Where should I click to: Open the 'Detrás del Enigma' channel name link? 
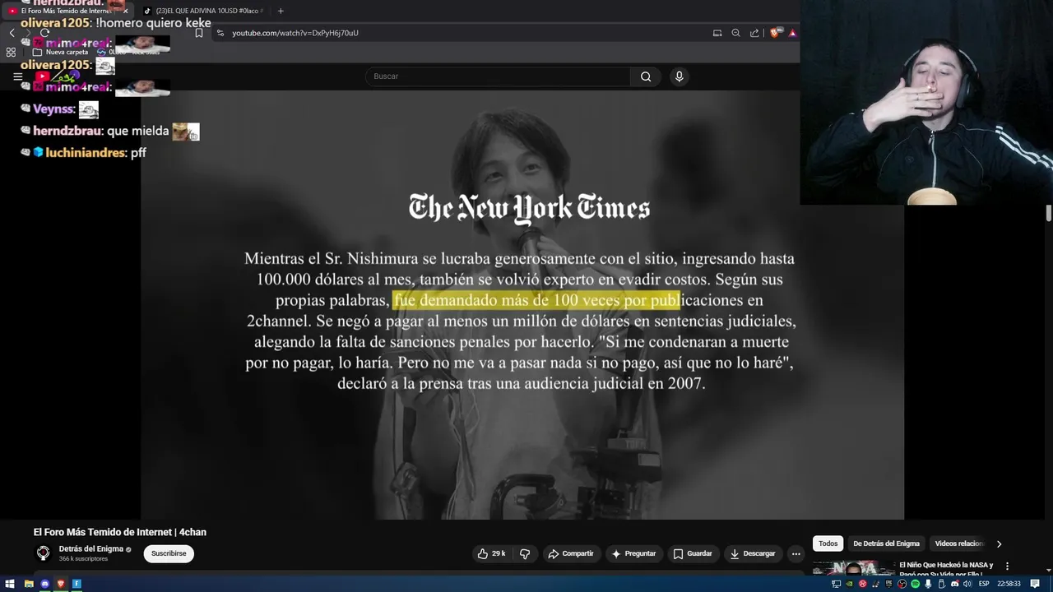90,548
